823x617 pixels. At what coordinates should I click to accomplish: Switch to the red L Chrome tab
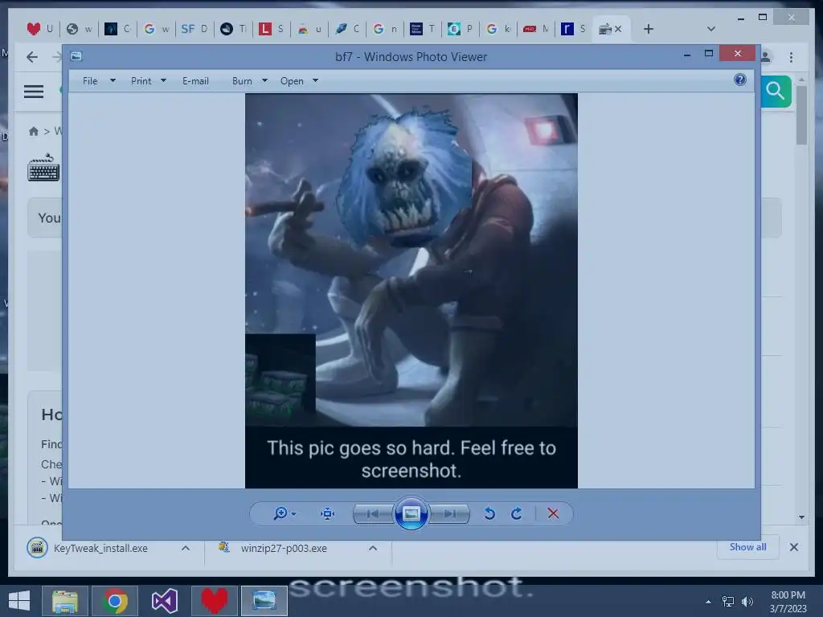click(x=272, y=29)
